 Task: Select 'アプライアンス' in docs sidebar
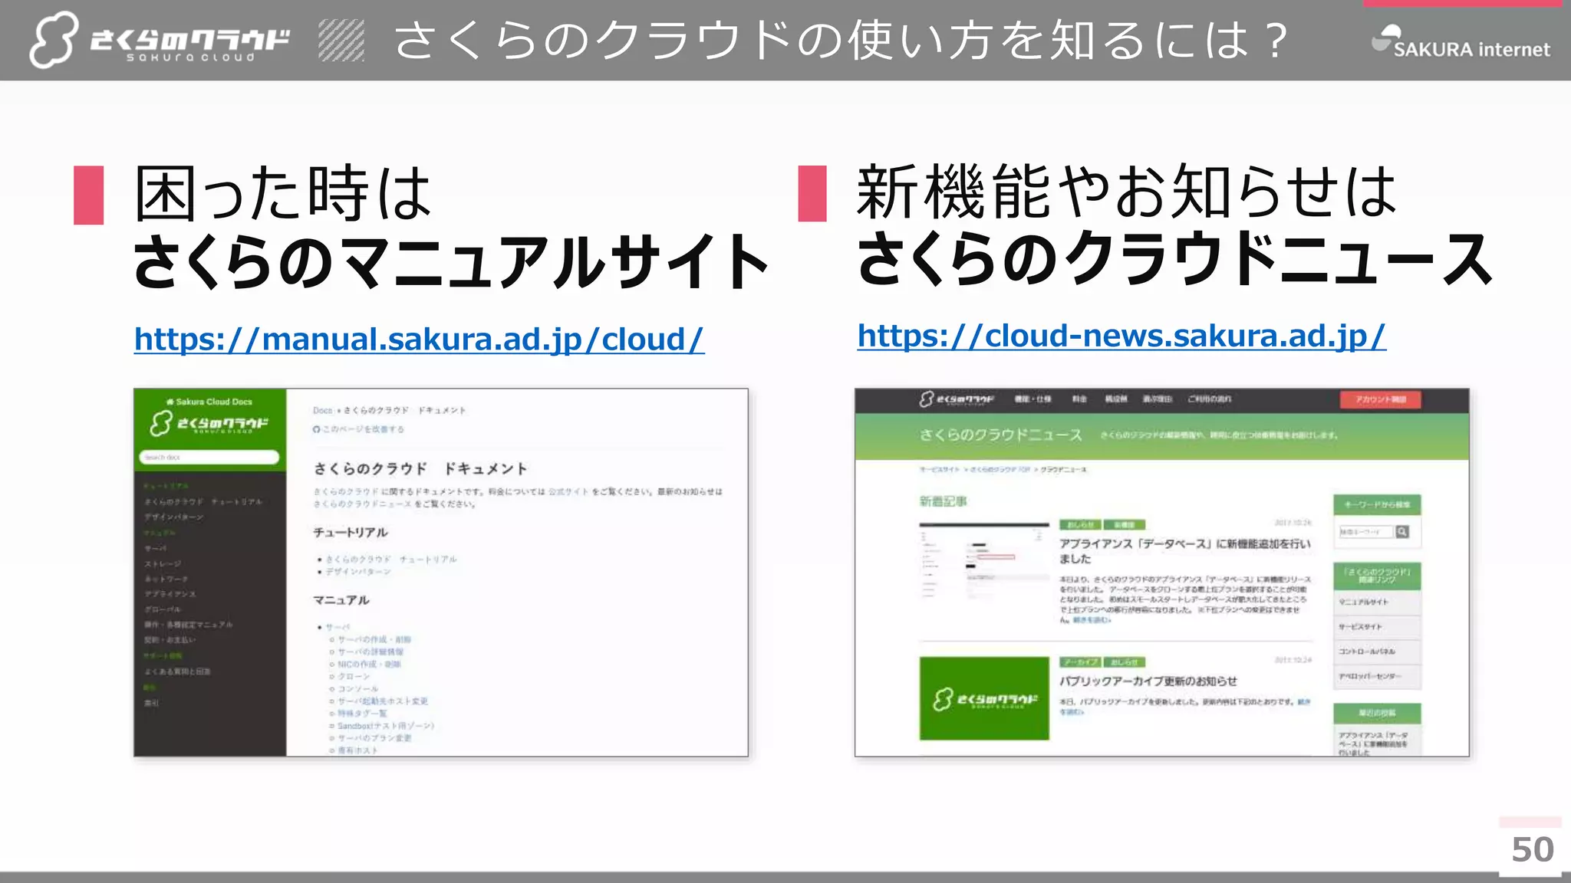click(x=170, y=594)
